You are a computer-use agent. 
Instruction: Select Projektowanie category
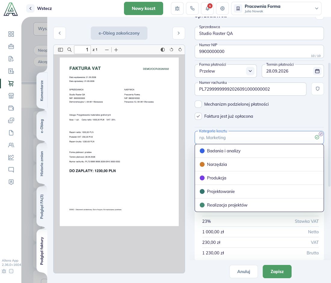pyautogui.click(x=259, y=191)
